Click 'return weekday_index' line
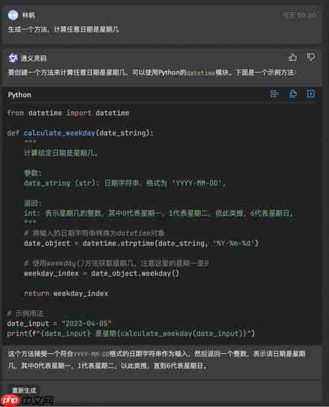This screenshot has height=407, width=329. [x=66, y=293]
